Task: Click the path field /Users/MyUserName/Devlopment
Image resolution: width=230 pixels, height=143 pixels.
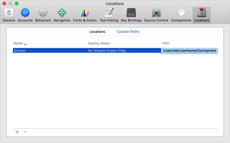Action: (x=189, y=51)
